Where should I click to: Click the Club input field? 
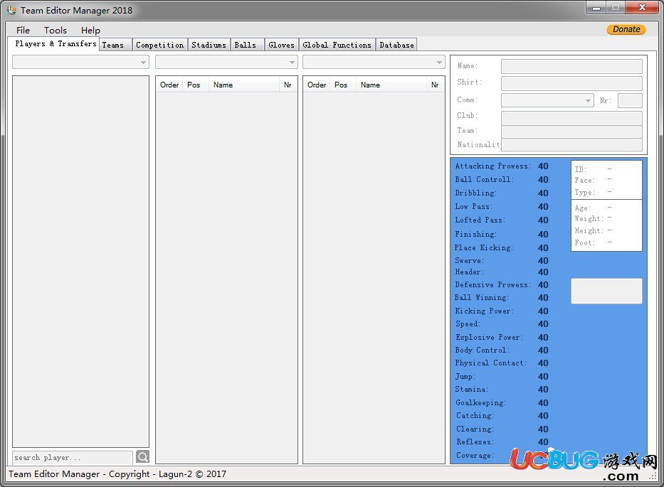pos(571,118)
